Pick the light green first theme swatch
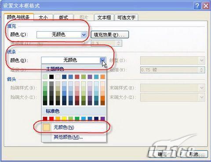Screen dimensions: 211x162 [x=45, y=77]
